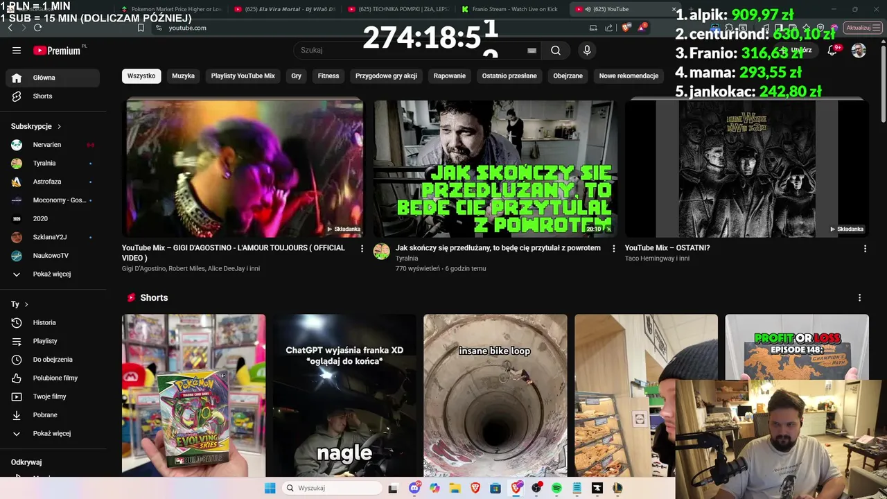Image resolution: width=887 pixels, height=499 pixels.
Task: Select Przygodowe gry akcji chip
Action: pos(387,76)
